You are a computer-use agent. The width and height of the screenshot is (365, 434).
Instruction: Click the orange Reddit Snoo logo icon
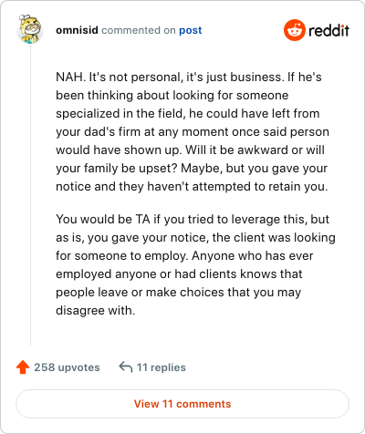(x=294, y=30)
